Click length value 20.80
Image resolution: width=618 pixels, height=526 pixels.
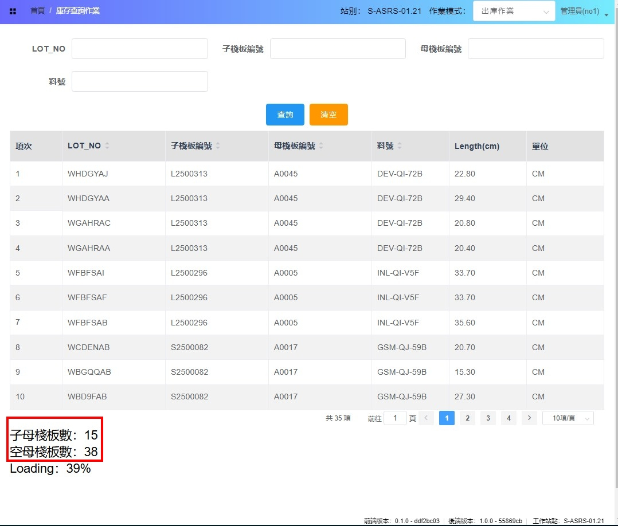click(x=465, y=223)
